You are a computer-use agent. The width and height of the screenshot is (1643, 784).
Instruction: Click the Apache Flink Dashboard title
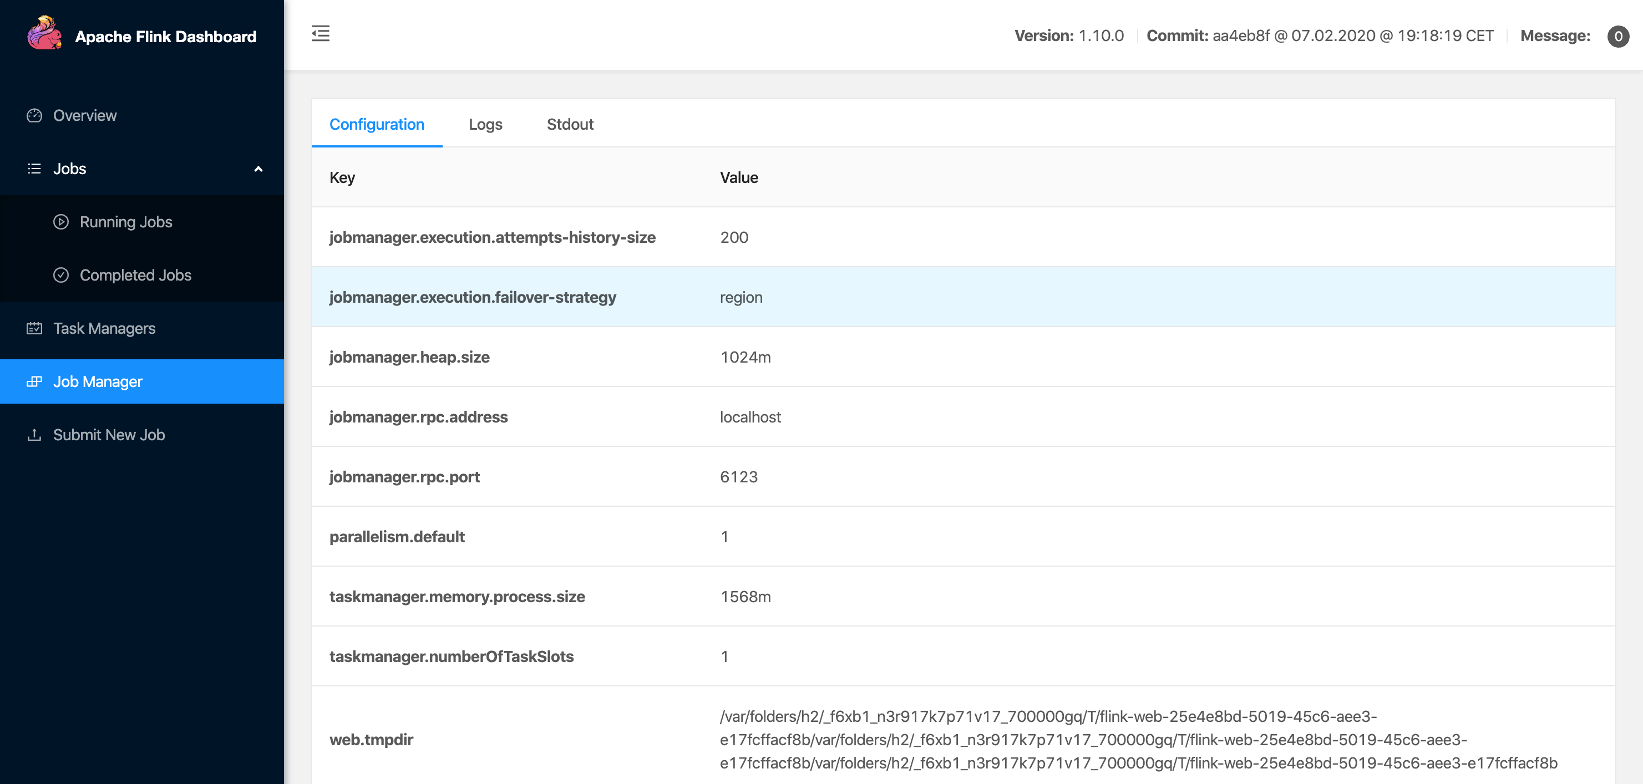click(166, 37)
